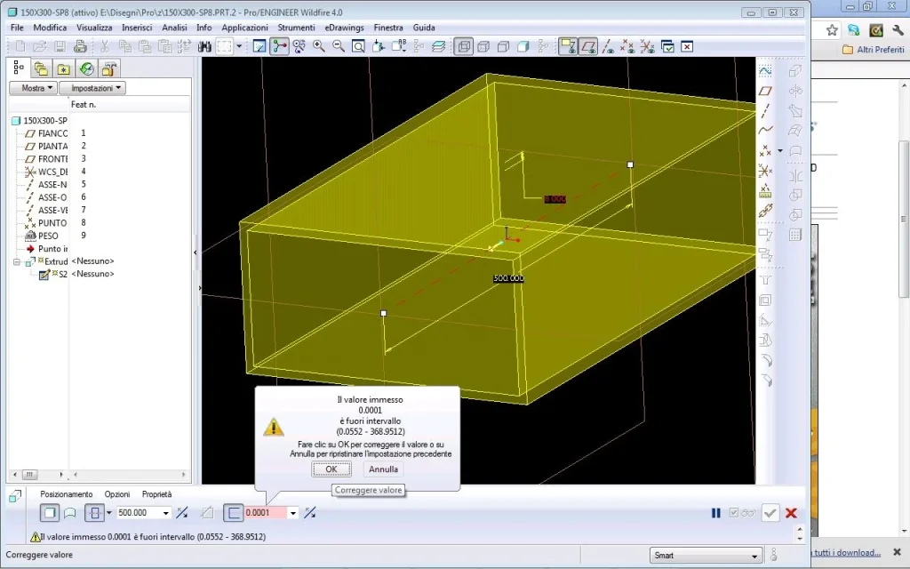This screenshot has width=910, height=569.
Task: Select Extrude as surface option
Action: tap(70, 513)
